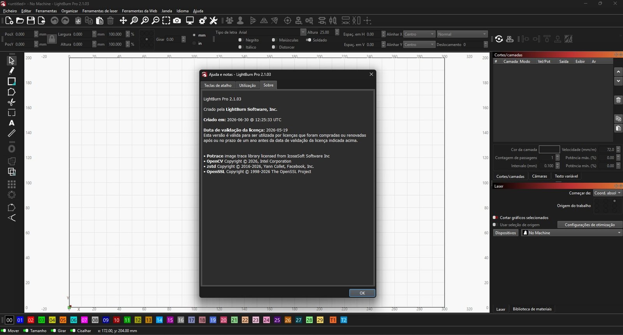Select the Edit Nodes tool with scissors icon
Image resolution: width=623 pixels, height=335 pixels.
click(x=12, y=102)
